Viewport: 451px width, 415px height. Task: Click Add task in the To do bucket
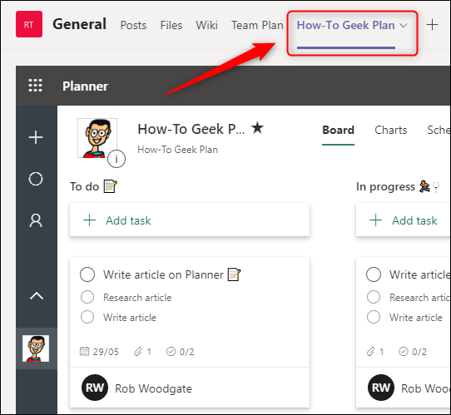[x=190, y=220]
